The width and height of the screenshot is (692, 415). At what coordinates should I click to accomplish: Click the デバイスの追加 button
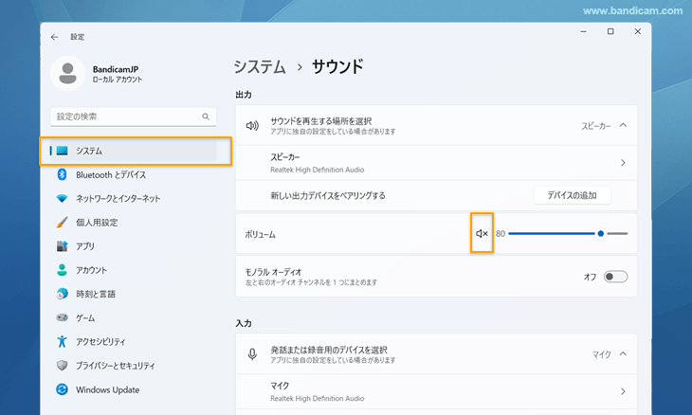point(572,195)
